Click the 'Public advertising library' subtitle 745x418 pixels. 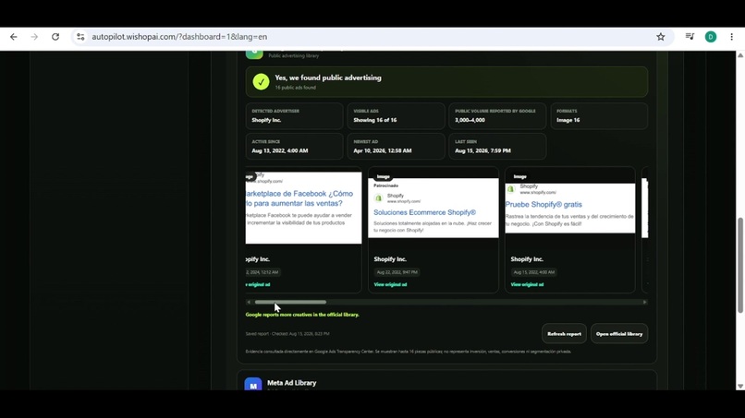[x=294, y=55]
